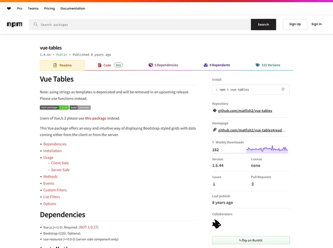The width and height of the screenshot is (333, 248).
Task: Click Try on RunKit button
Action: point(251,240)
